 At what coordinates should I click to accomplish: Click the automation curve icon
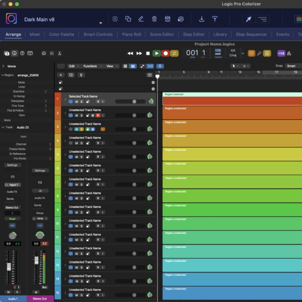[x=143, y=66]
